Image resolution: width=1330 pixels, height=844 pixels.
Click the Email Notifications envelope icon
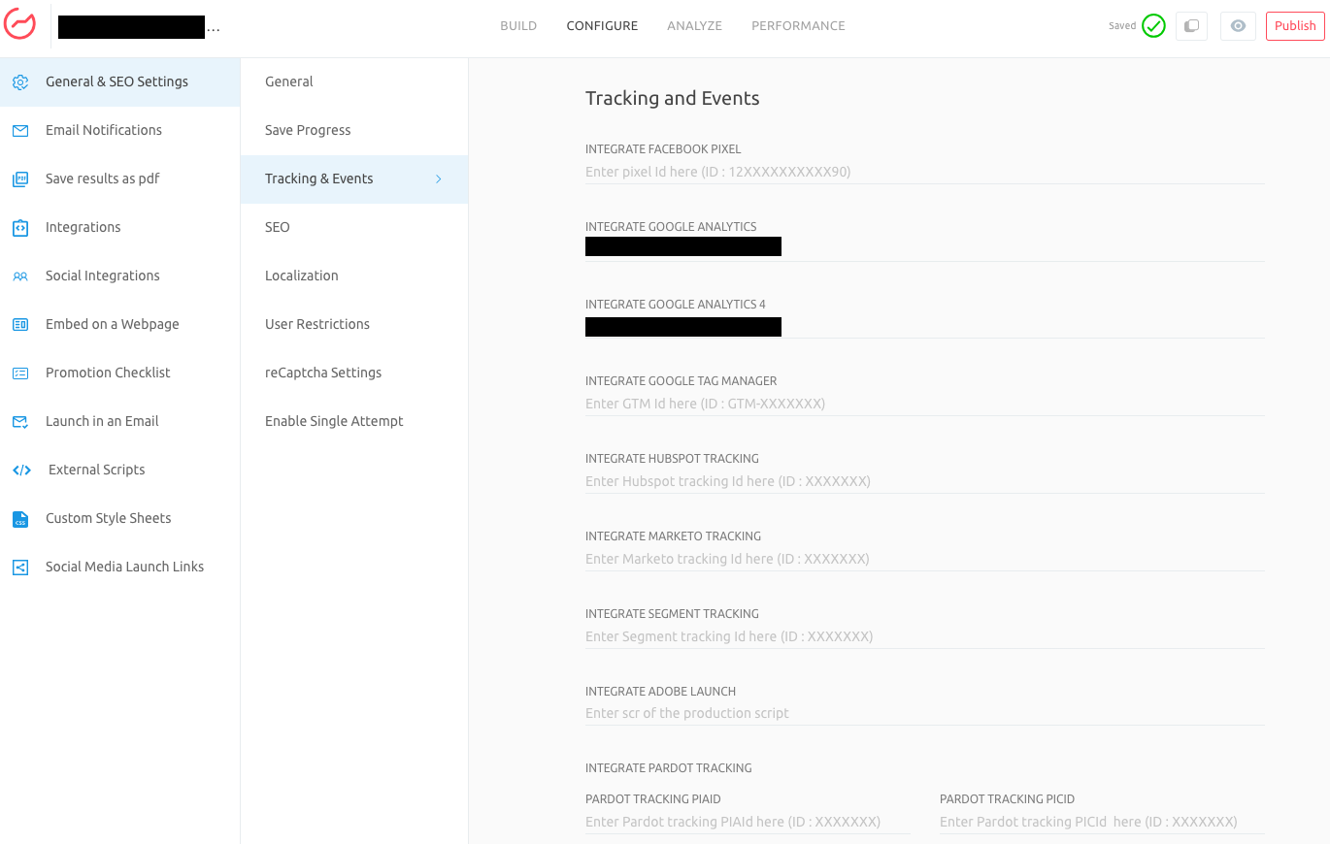20,131
